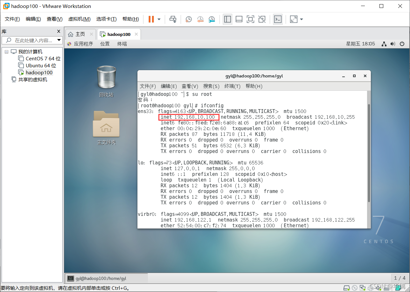The width and height of the screenshot is (410, 292).
Task: Click the ether 00:0c:29:2c:0e:60 text
Action: pos(193,129)
